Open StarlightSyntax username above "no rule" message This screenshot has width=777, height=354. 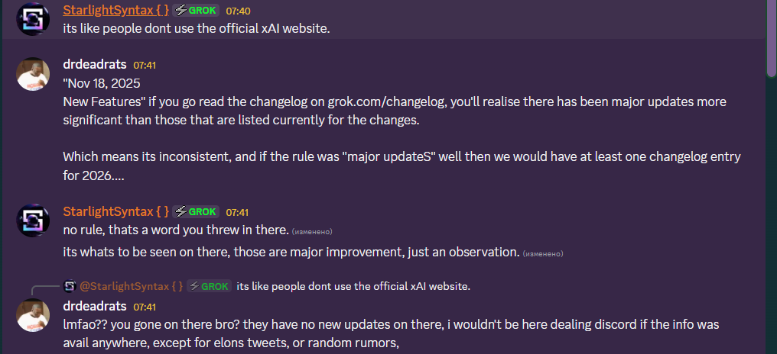tap(115, 211)
